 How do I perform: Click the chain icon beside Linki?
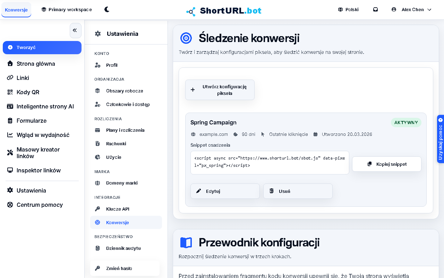click(10, 78)
